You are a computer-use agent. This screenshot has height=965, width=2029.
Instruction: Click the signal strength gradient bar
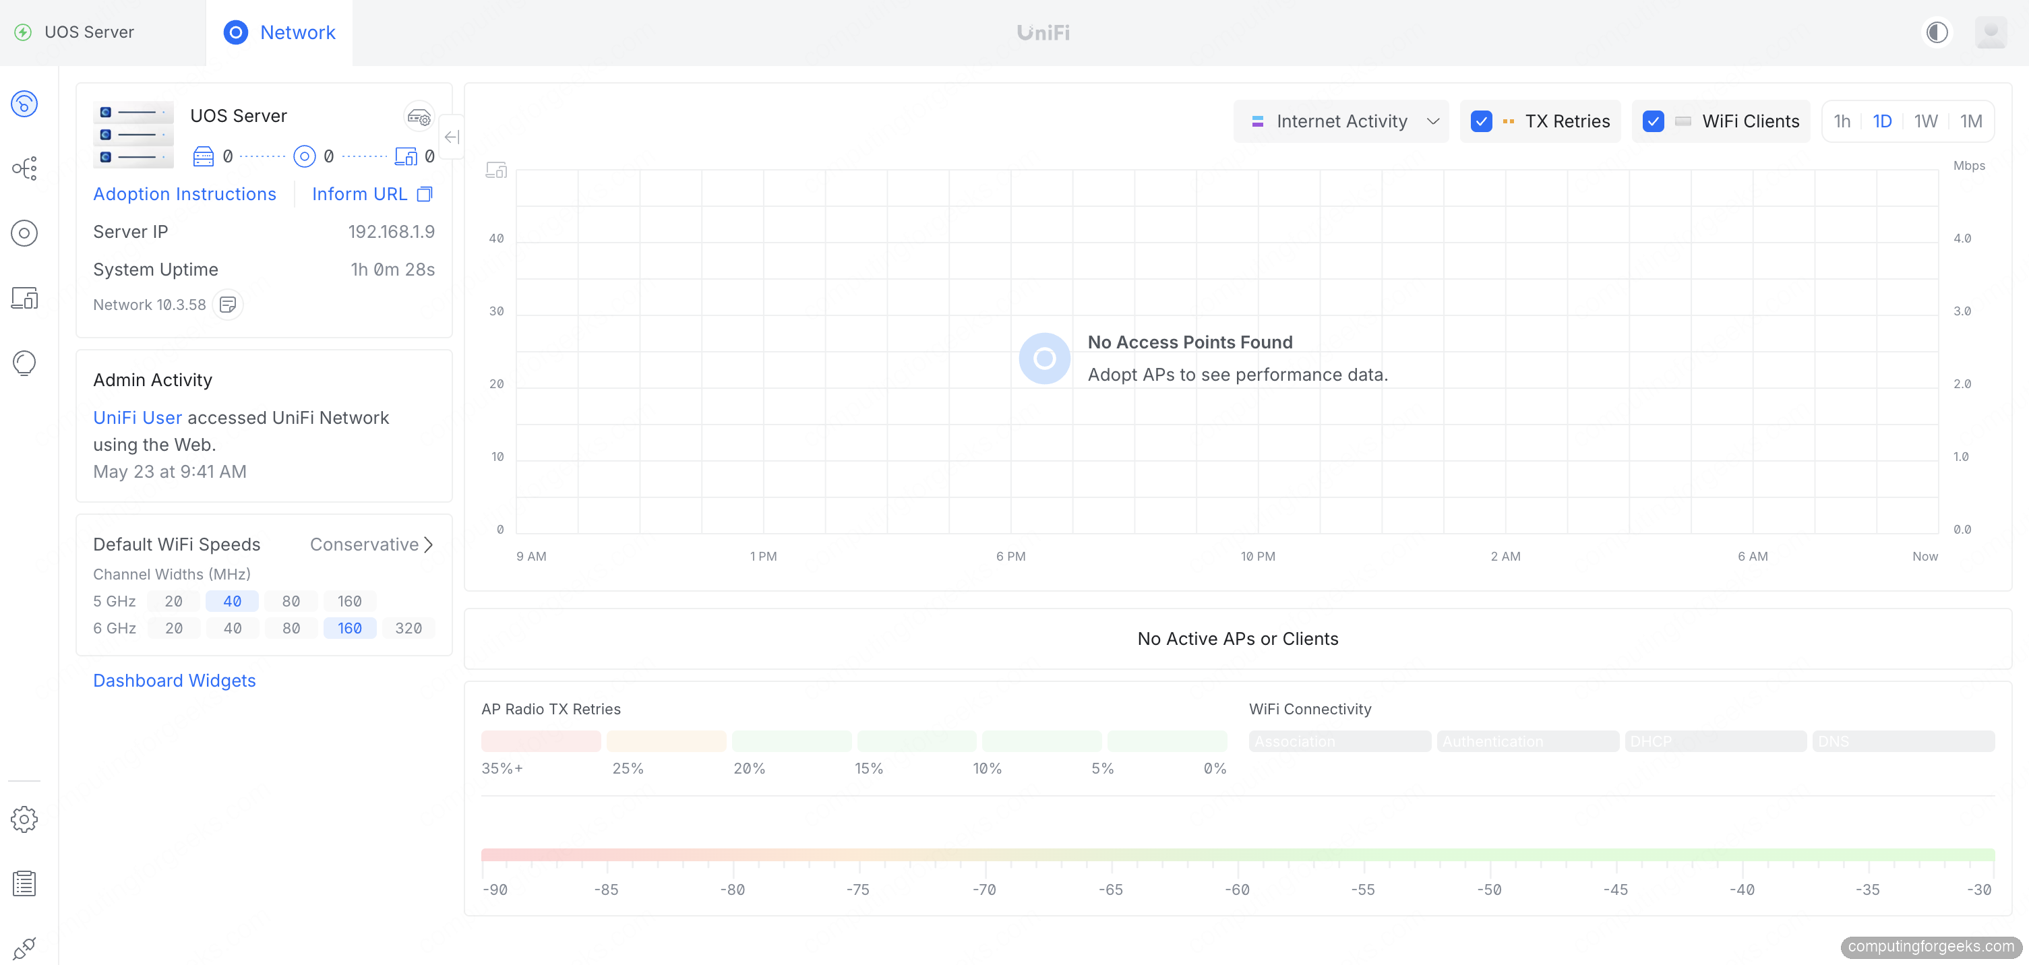(1238, 854)
